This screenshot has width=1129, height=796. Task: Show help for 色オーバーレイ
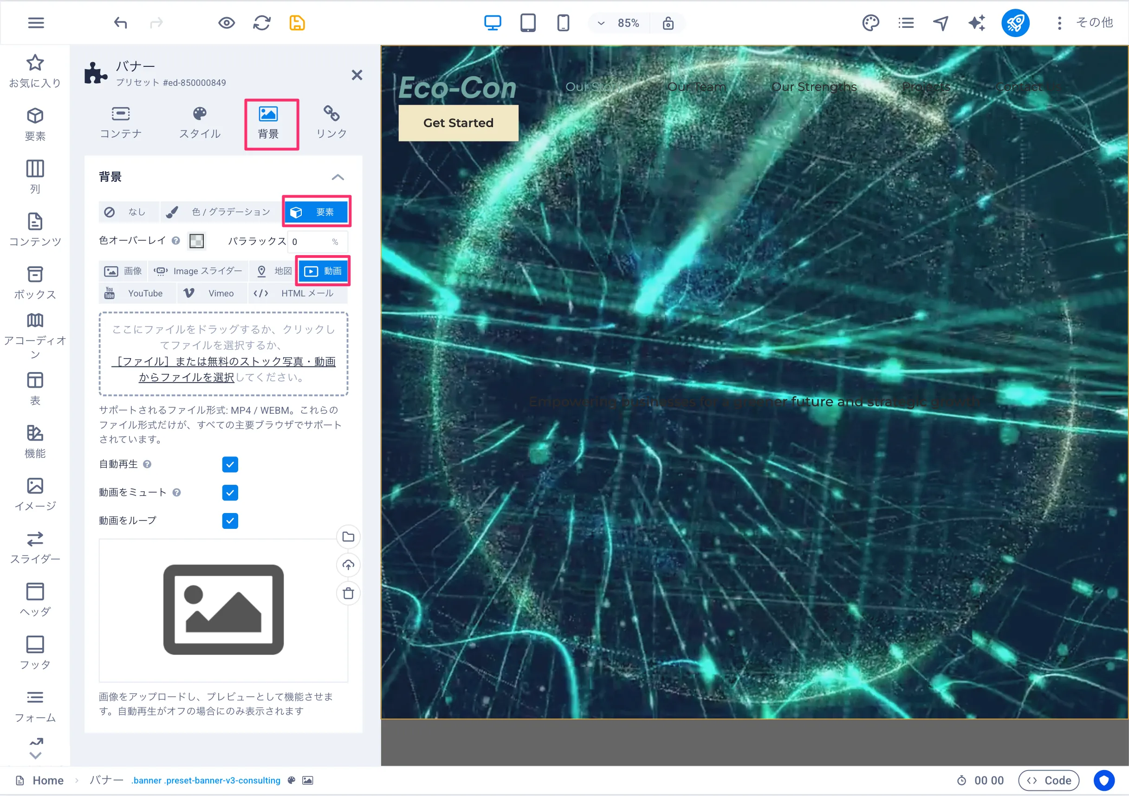point(175,241)
